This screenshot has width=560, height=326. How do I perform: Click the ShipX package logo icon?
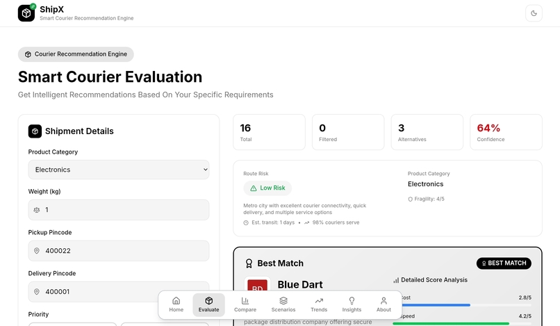pyautogui.click(x=26, y=13)
